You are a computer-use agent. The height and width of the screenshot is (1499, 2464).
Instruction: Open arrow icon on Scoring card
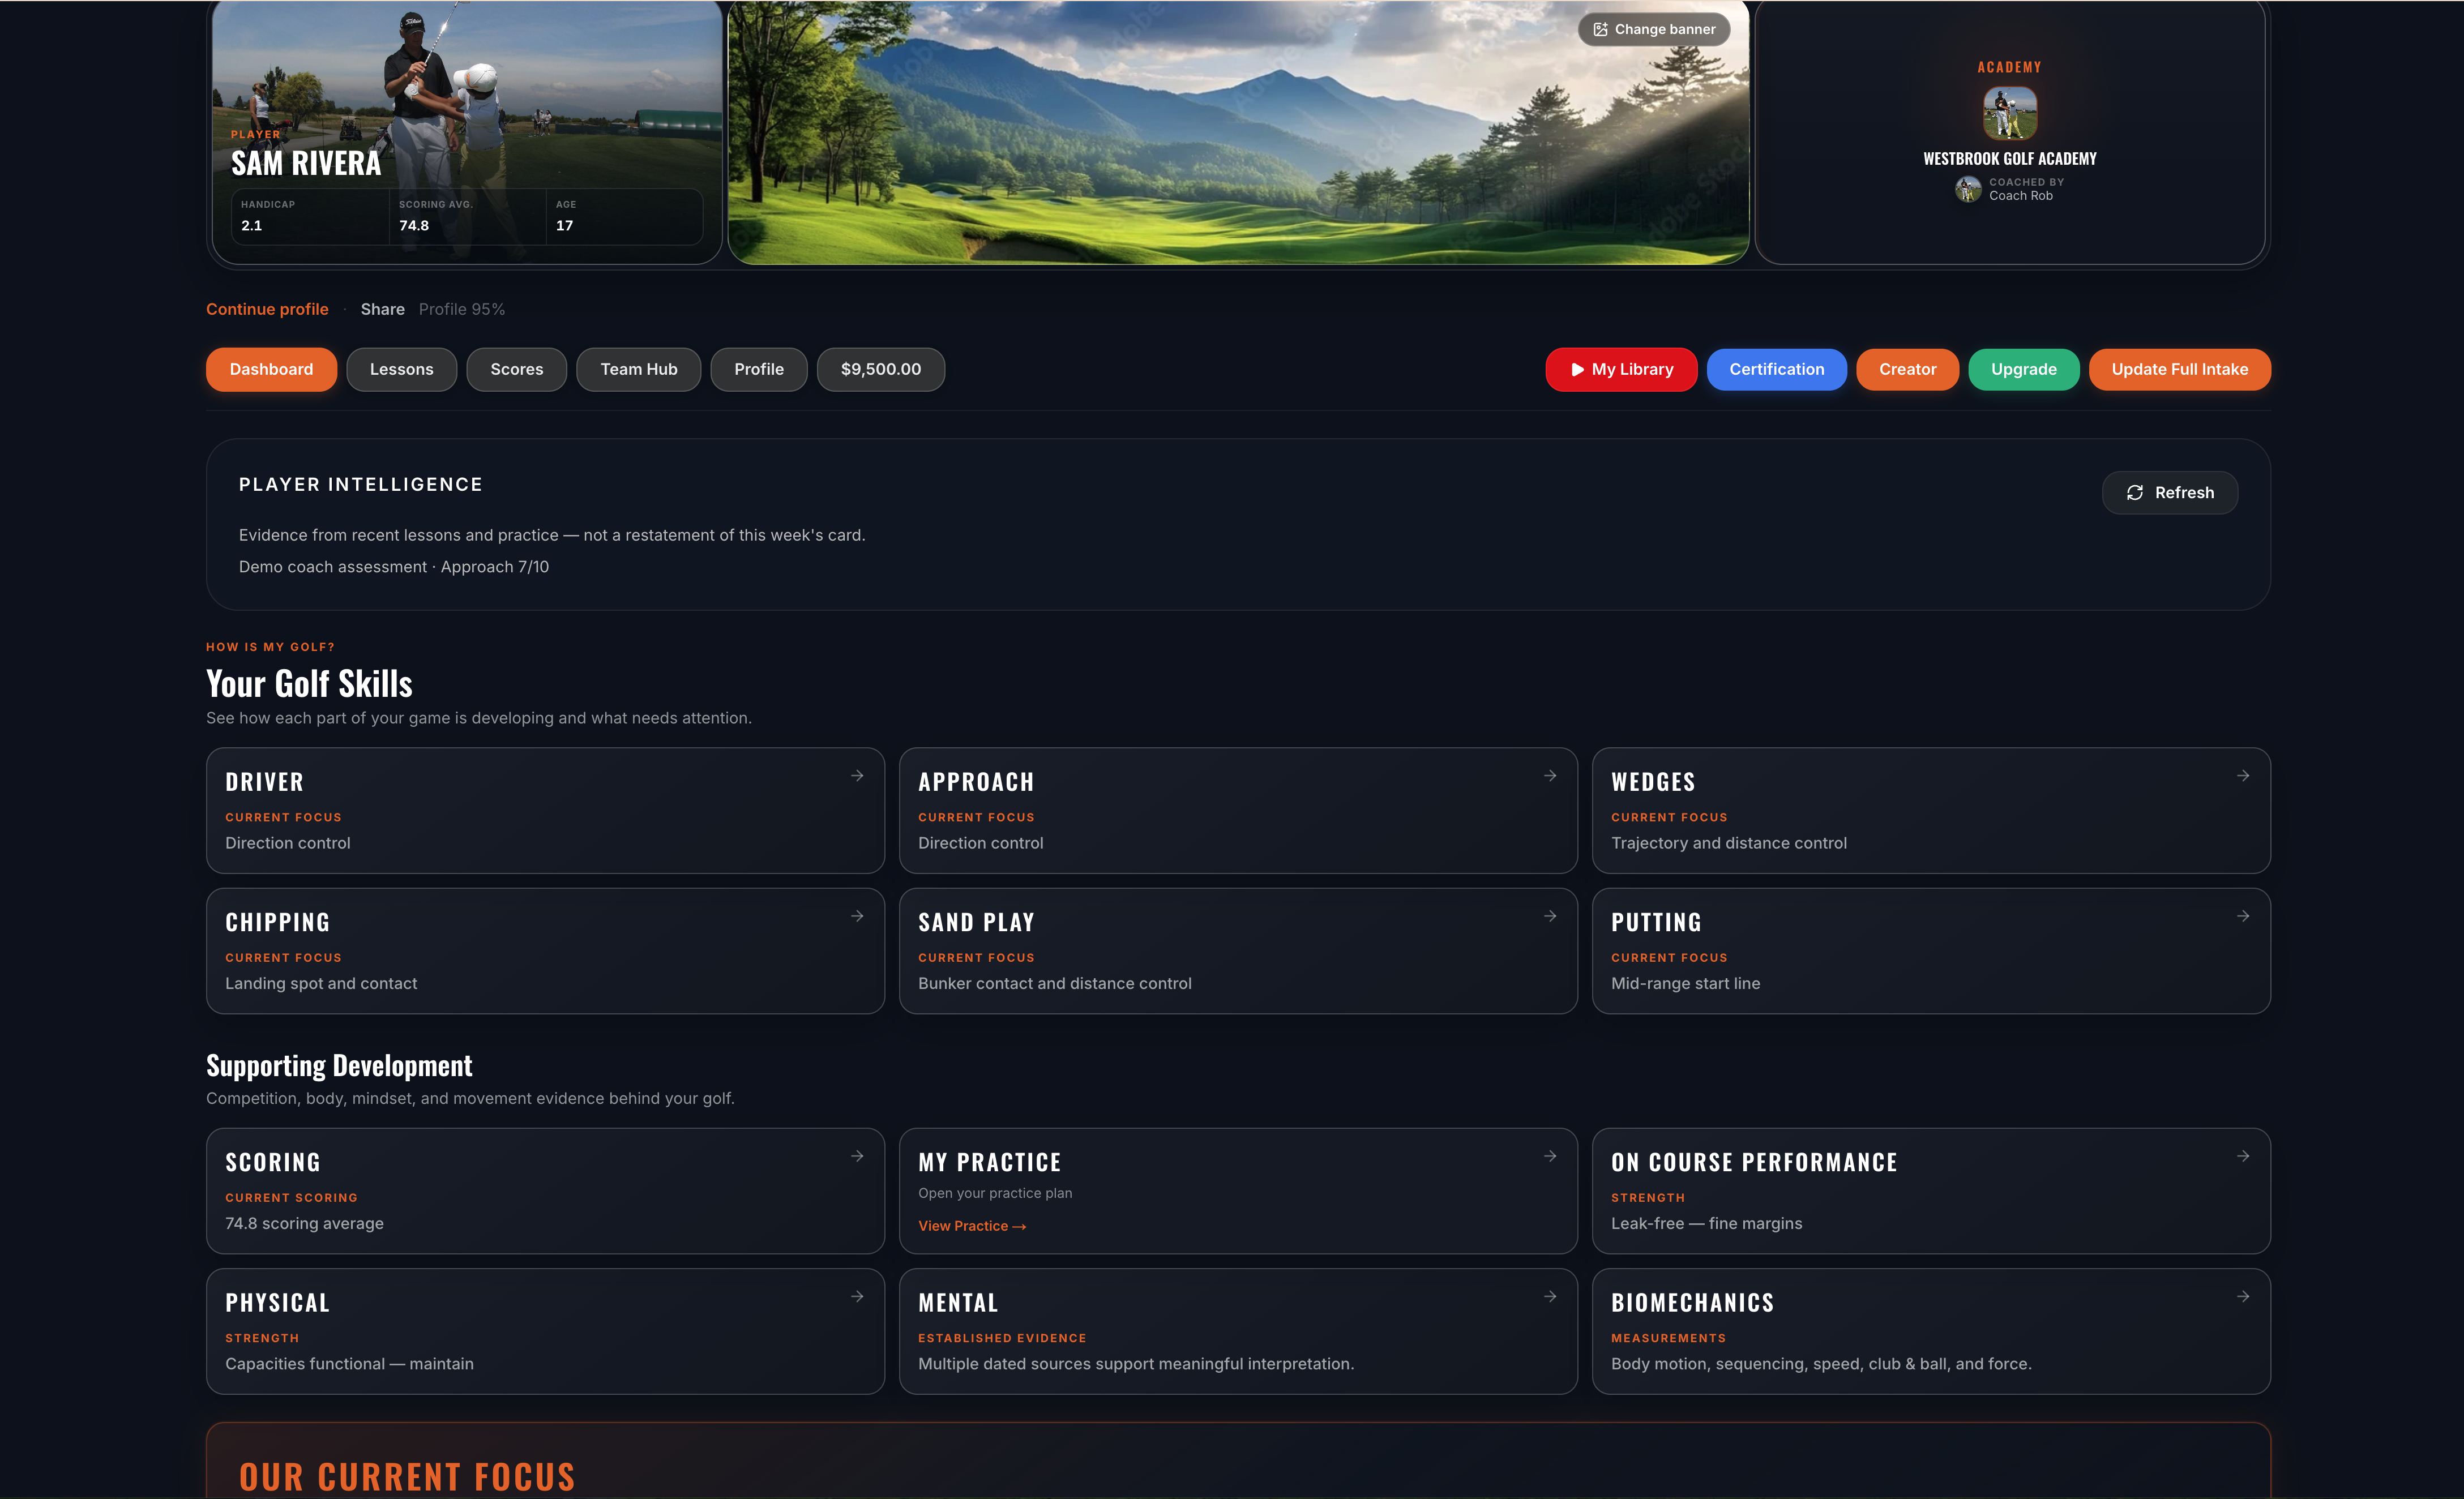coord(857,1156)
